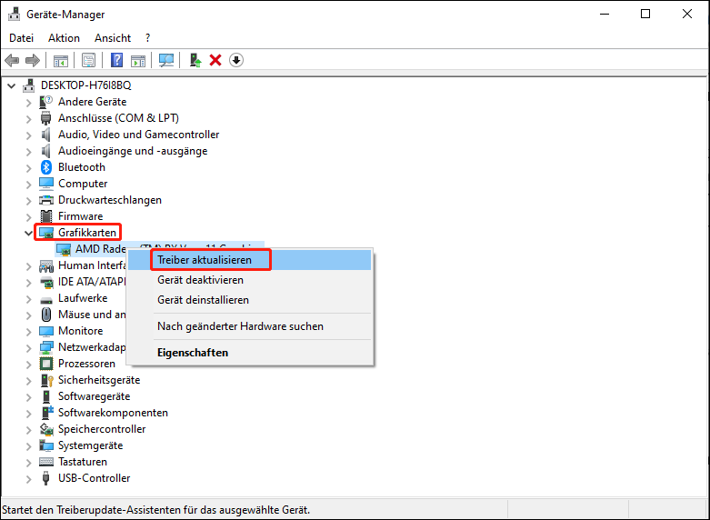710x520 pixels.
Task: Collapse the Grafikkarten node chevron
Action: coord(28,234)
